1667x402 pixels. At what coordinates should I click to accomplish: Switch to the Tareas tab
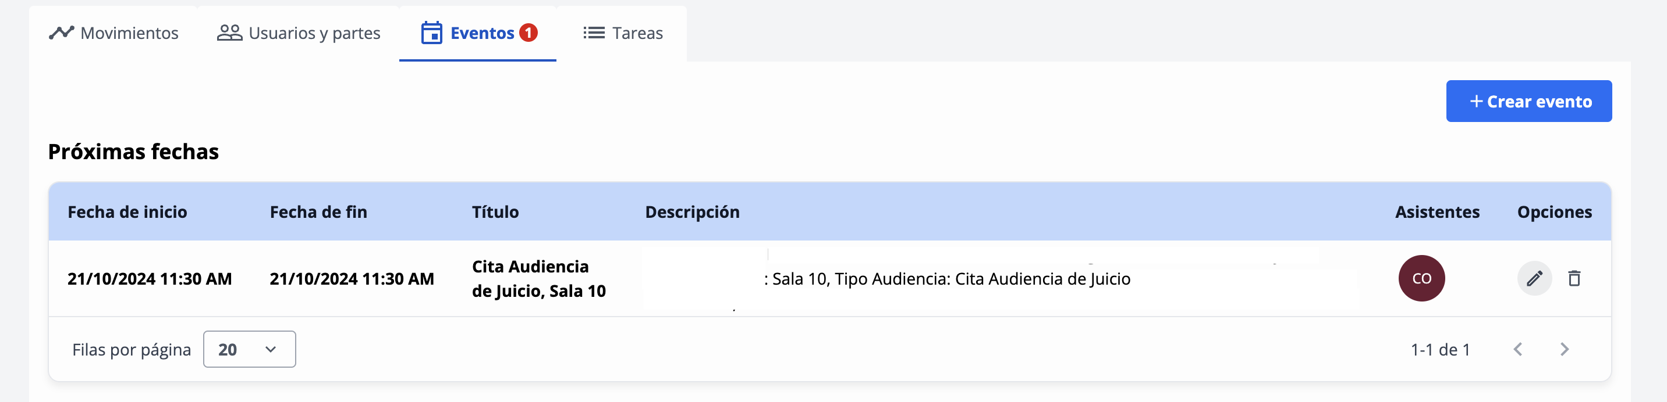623,33
